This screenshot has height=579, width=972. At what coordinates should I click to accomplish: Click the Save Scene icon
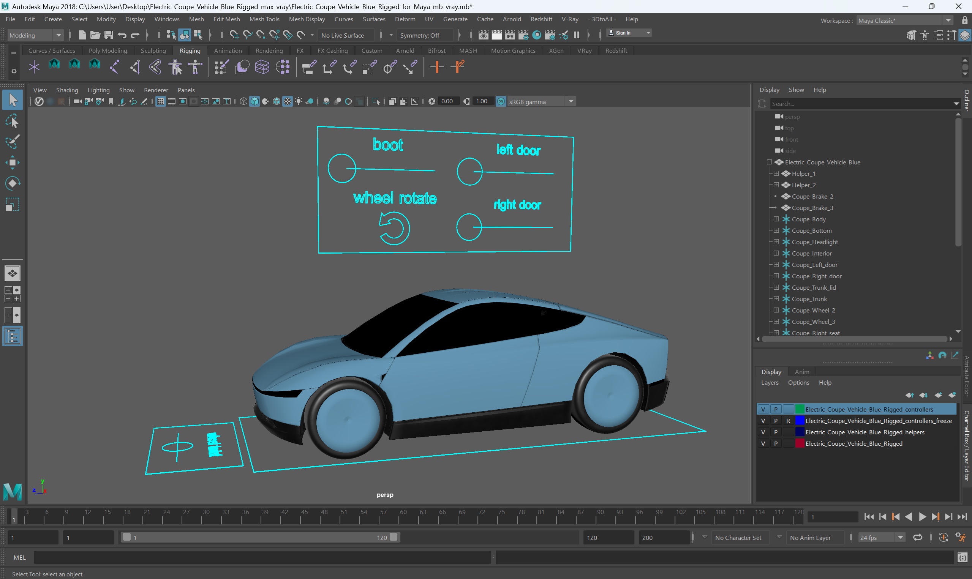tap(109, 35)
